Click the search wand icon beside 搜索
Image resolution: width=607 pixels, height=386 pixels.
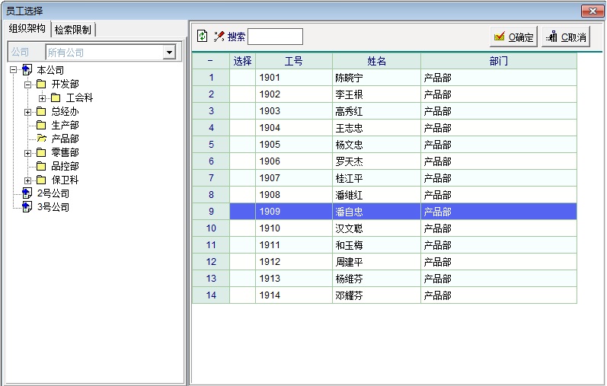[x=219, y=36]
